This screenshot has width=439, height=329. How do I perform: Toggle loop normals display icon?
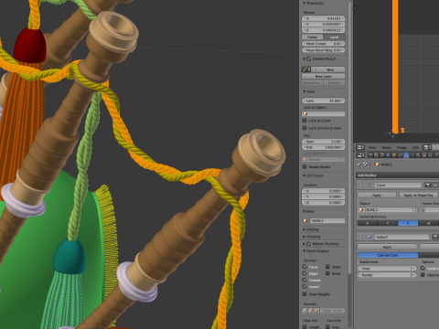click(x=310, y=311)
